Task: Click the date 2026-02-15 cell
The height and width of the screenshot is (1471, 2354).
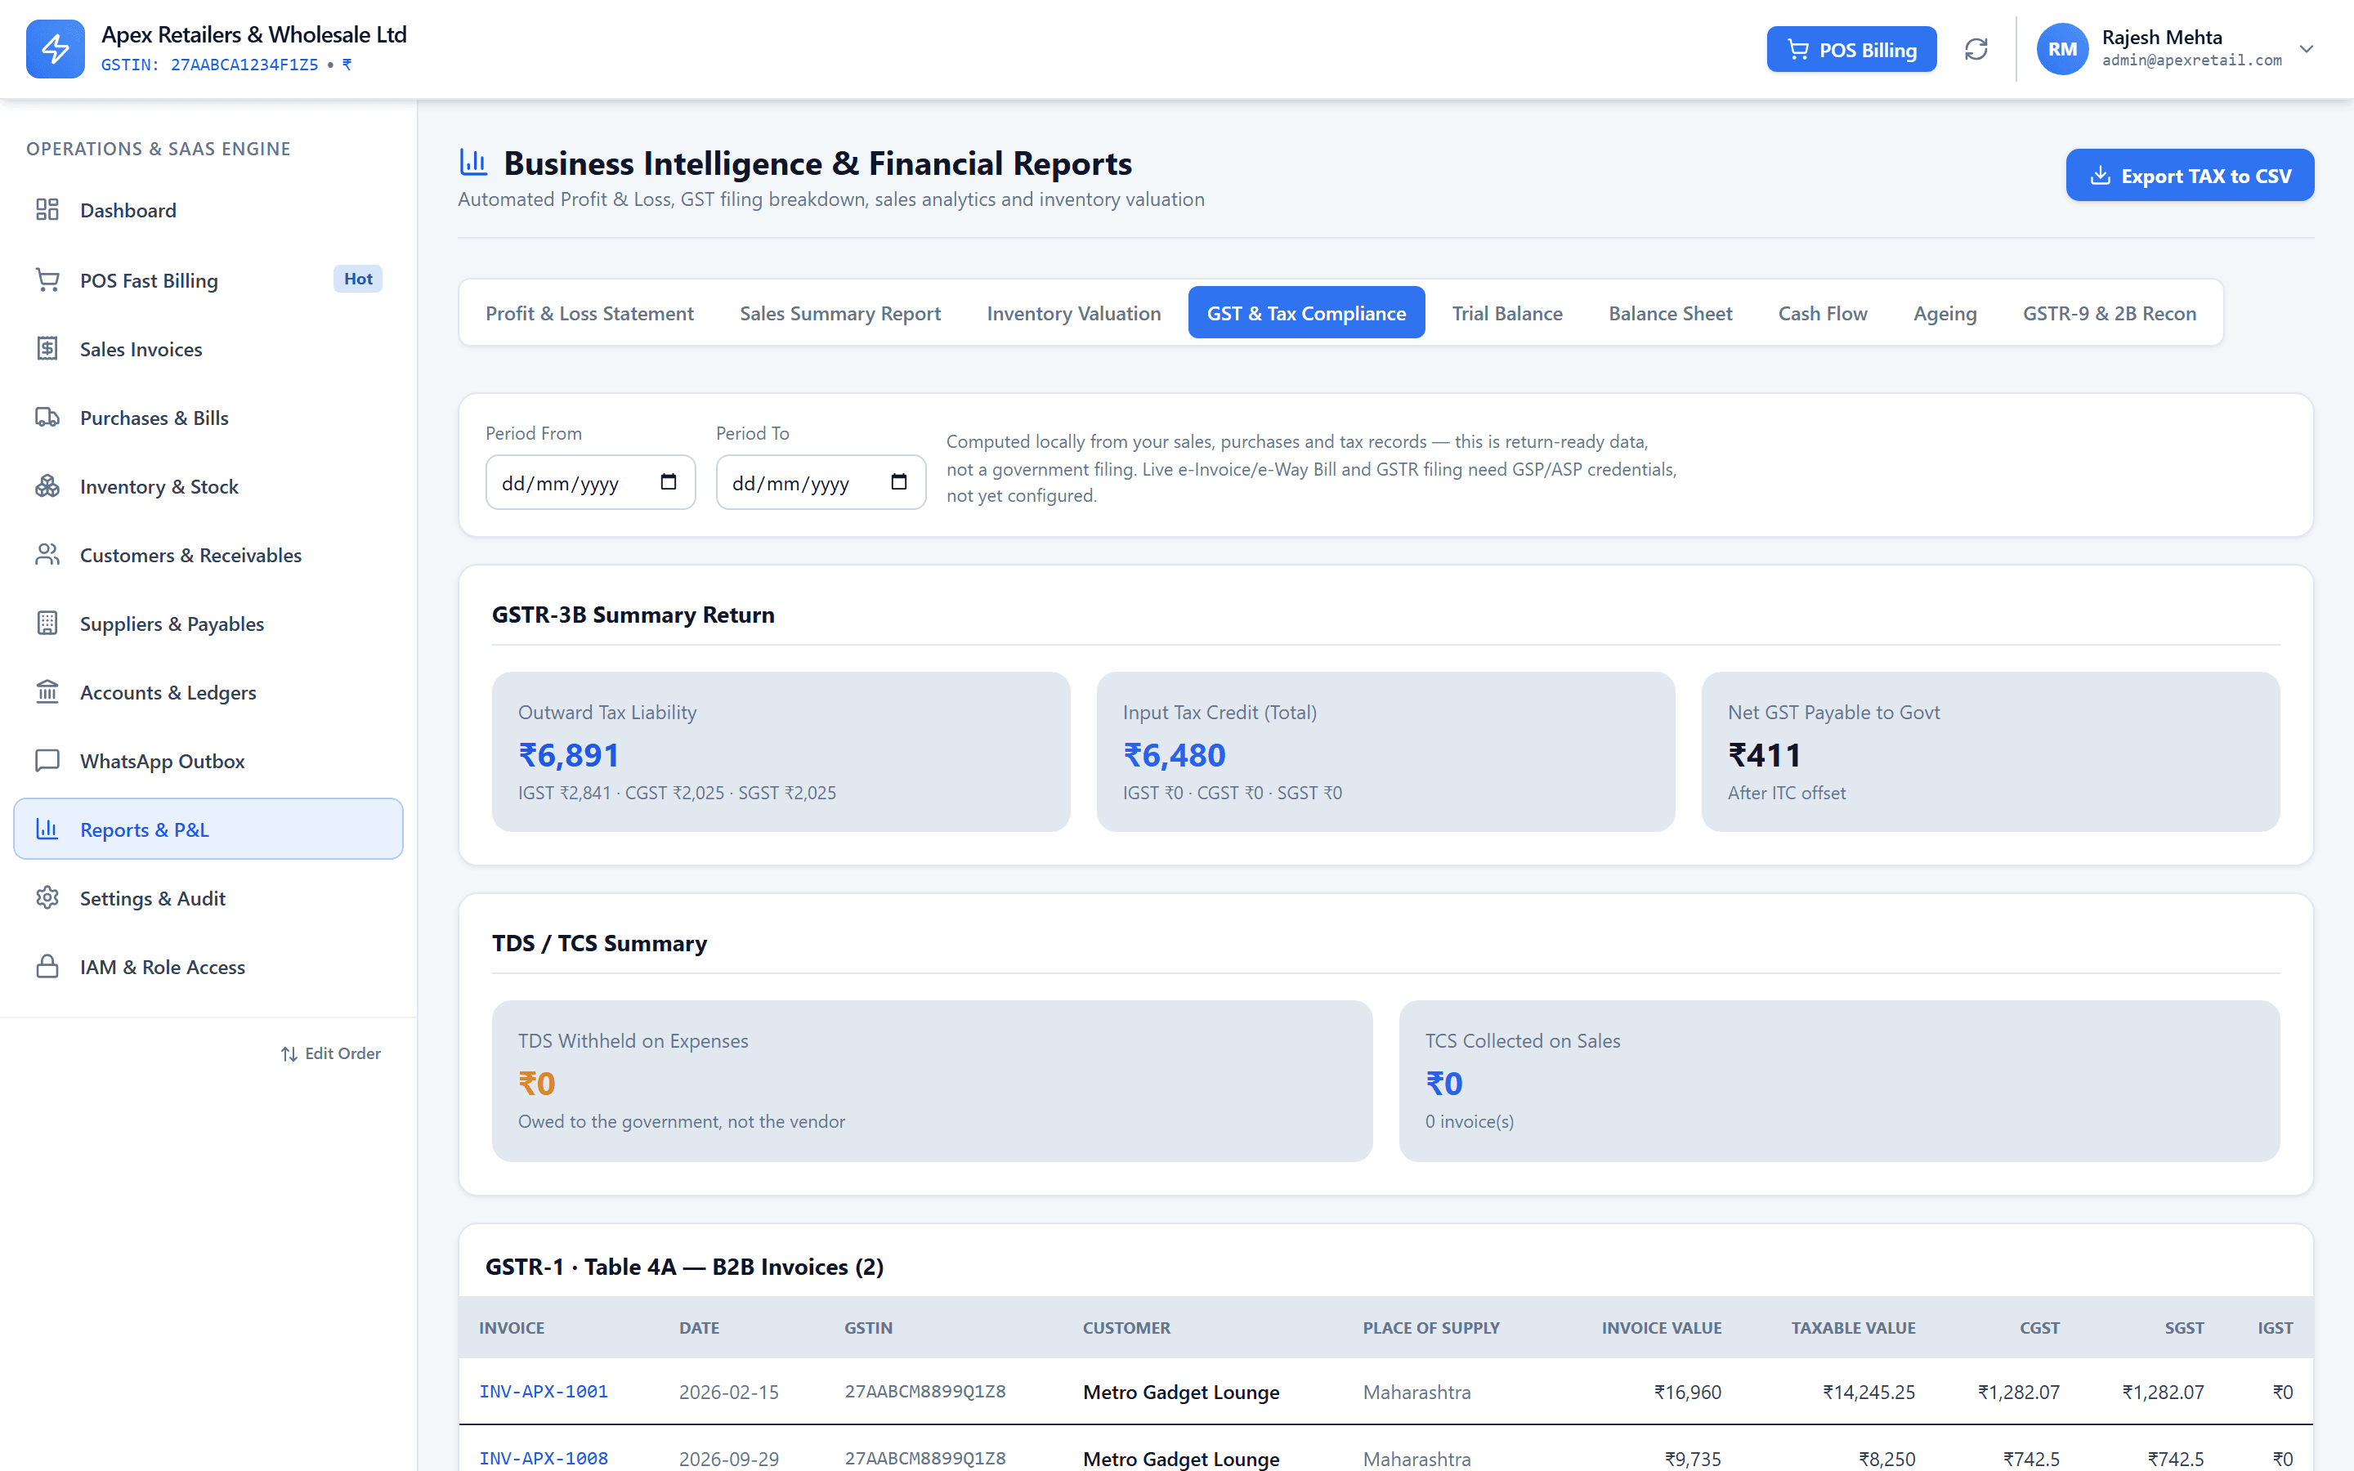Action: pos(728,1393)
